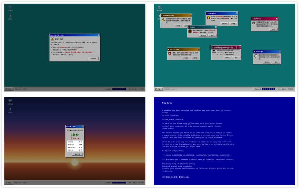299x189 pixels.
Task: Click the Start button on the sunset desktop taskbar
Action: click(x=8, y=183)
